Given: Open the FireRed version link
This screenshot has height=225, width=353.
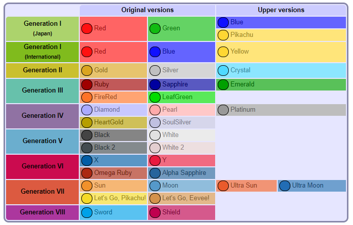Looking at the screenshot, I should [x=105, y=97].
